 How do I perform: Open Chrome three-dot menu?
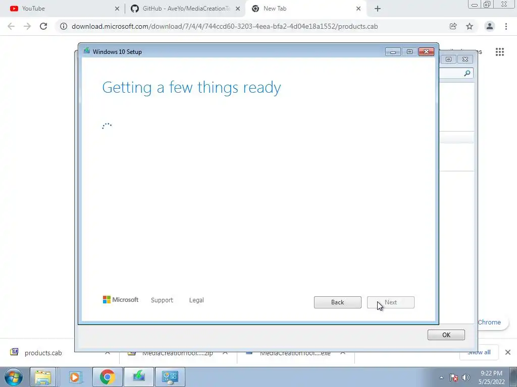pos(506,26)
